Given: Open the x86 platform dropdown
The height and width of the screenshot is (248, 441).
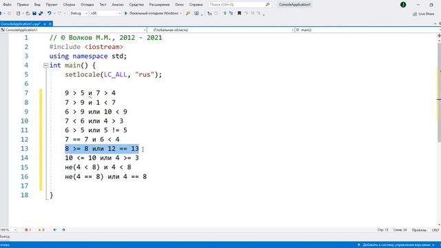Looking at the screenshot, I should click(105, 13).
